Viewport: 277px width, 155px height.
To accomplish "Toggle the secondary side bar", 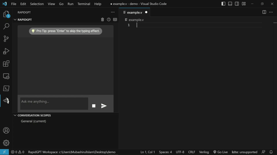I will point(237,4).
